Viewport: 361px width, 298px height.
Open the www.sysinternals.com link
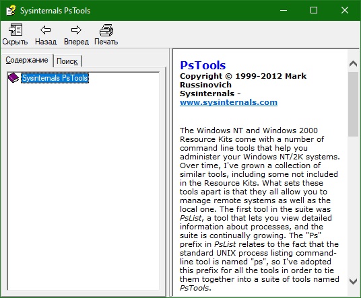pyautogui.click(x=228, y=102)
